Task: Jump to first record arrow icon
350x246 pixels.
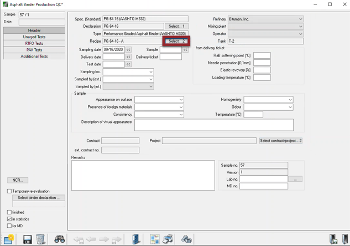Action: [79, 240]
